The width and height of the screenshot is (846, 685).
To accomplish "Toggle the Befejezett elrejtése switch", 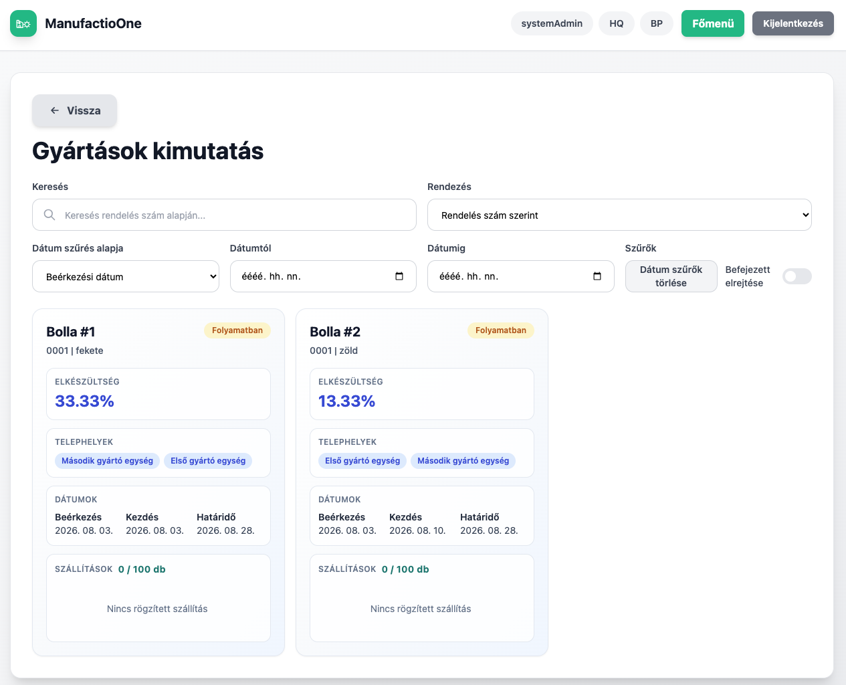I will coord(797,276).
